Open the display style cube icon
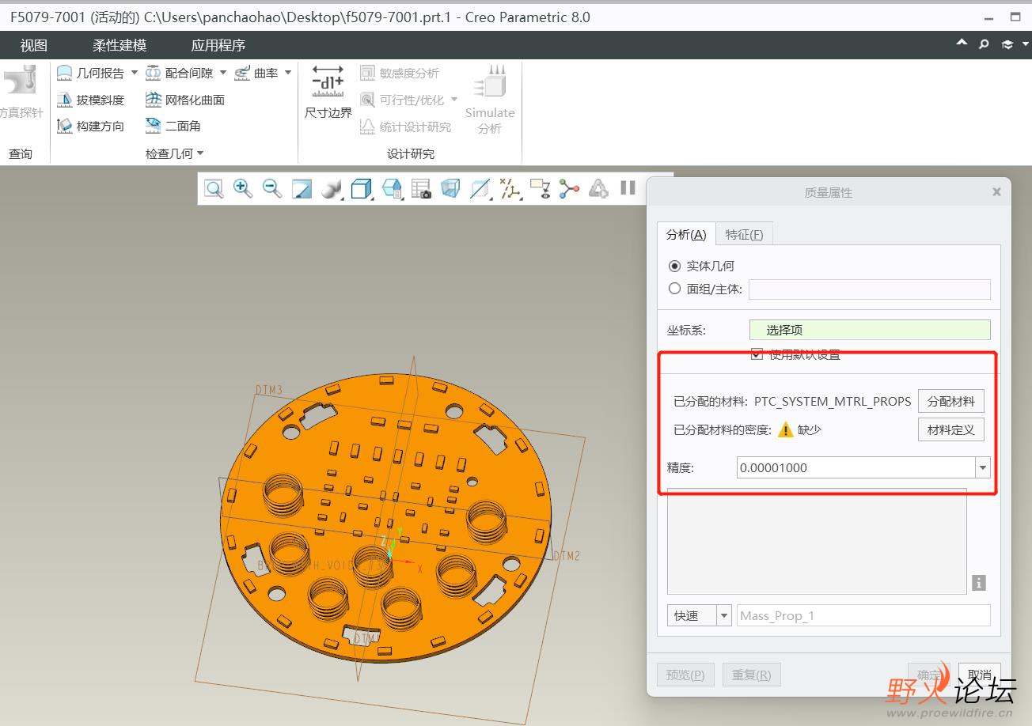Image resolution: width=1032 pixels, height=726 pixels. [362, 188]
